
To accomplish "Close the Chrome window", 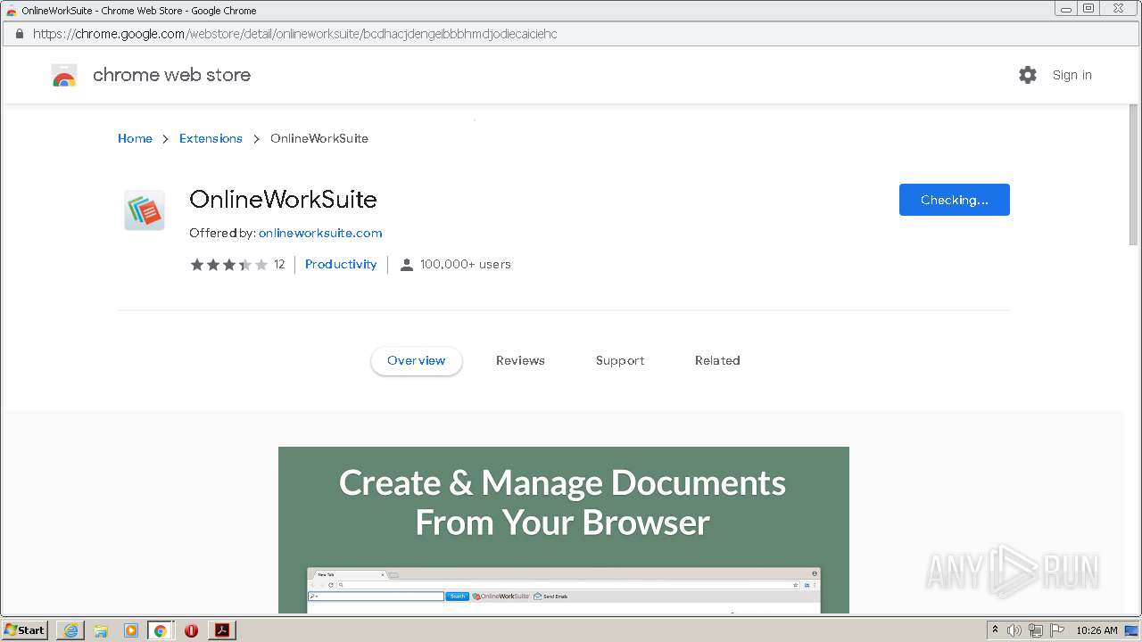I will [1119, 9].
